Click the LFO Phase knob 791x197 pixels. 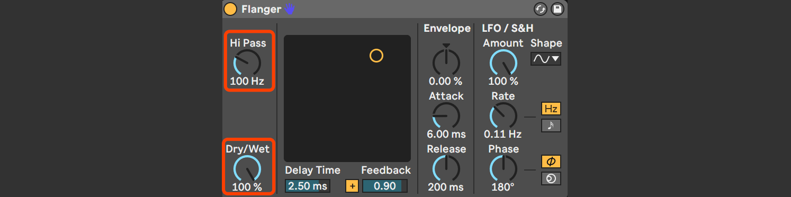[503, 168]
